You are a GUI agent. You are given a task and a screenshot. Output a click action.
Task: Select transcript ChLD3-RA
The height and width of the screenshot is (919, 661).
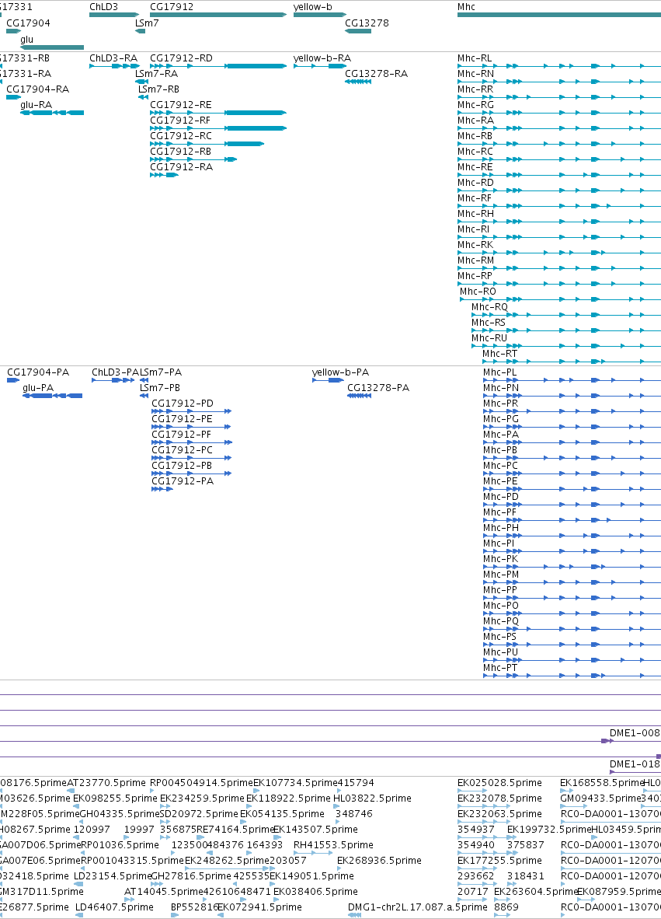[x=113, y=58]
